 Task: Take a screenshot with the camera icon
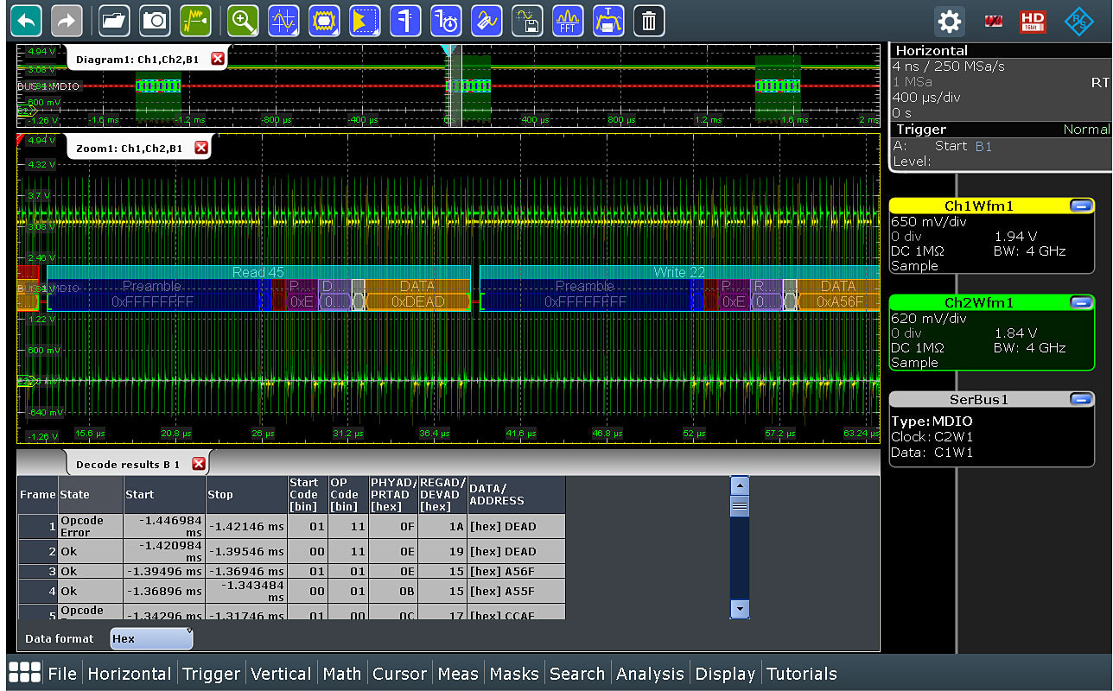(x=156, y=20)
